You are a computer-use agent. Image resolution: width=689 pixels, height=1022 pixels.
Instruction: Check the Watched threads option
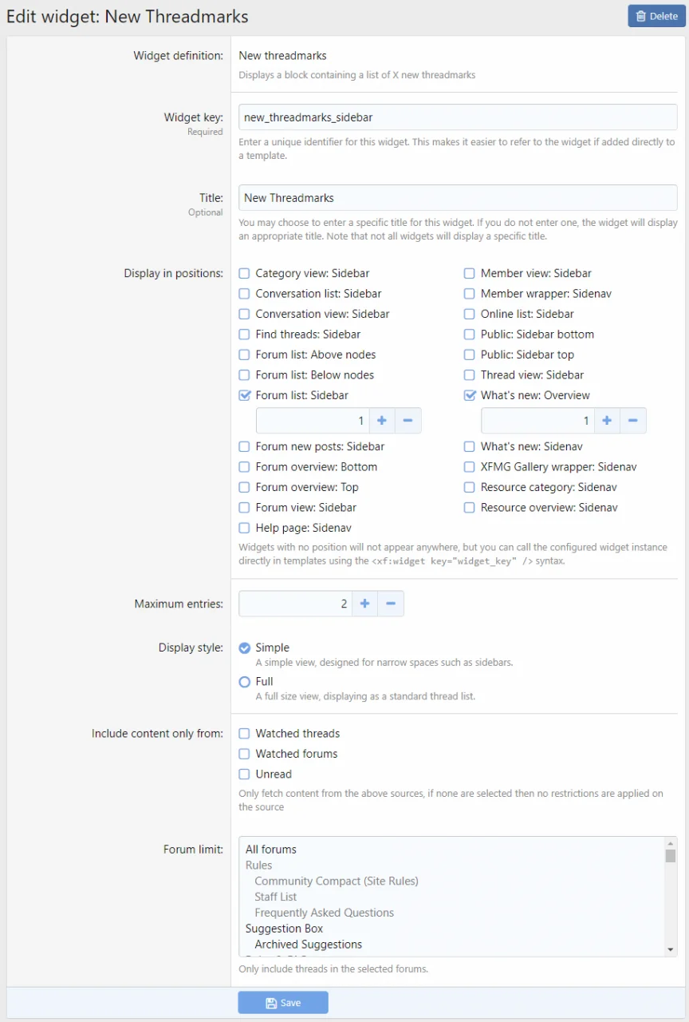pyautogui.click(x=245, y=733)
